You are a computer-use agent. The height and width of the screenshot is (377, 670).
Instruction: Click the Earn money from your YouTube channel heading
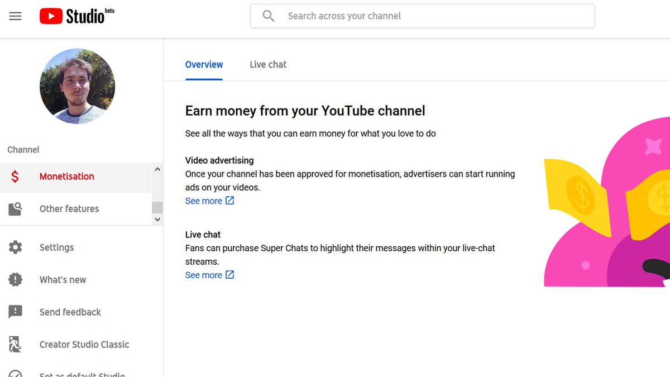pos(305,111)
